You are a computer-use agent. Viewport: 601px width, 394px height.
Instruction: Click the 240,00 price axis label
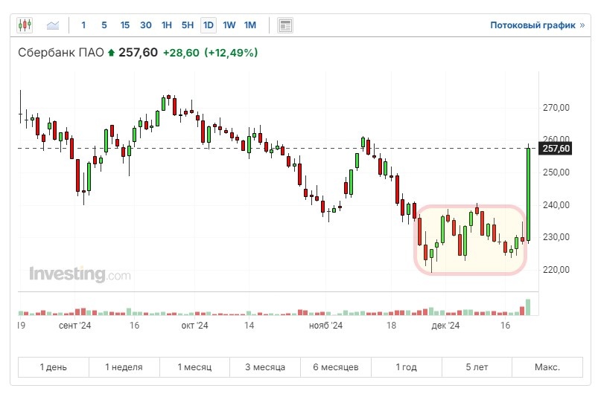[x=556, y=205]
